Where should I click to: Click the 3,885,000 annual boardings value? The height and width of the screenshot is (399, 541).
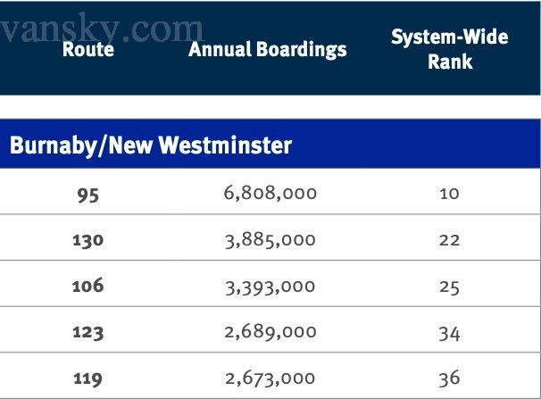(270, 239)
